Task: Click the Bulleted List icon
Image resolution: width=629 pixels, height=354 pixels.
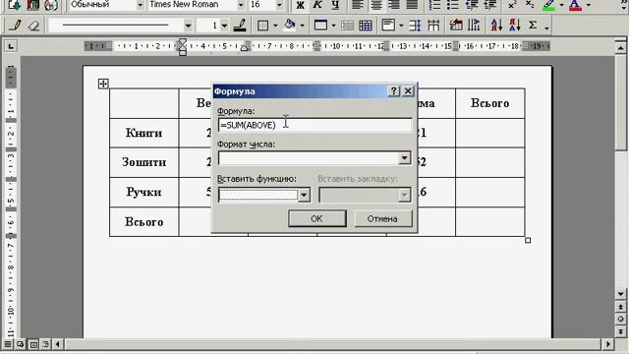Action: tap(453, 5)
